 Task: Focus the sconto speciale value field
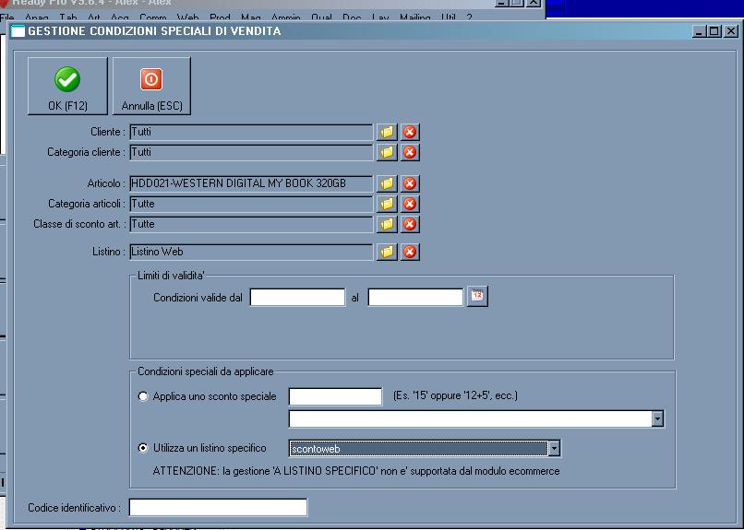click(x=335, y=396)
